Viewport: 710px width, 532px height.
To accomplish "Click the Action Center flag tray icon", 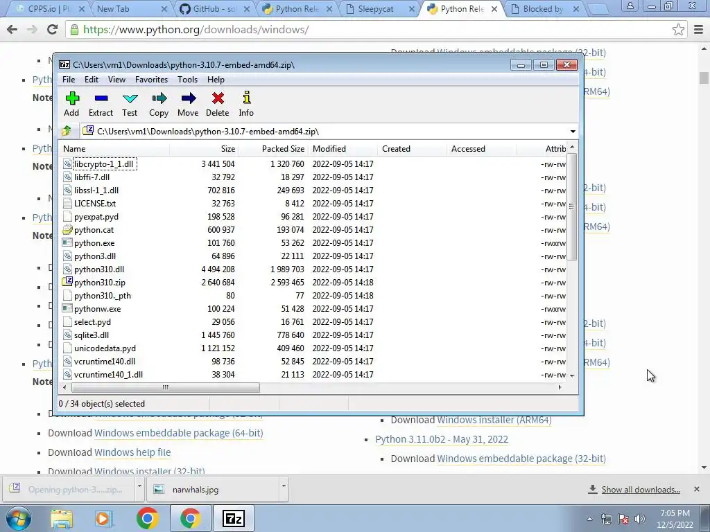I will (623, 519).
